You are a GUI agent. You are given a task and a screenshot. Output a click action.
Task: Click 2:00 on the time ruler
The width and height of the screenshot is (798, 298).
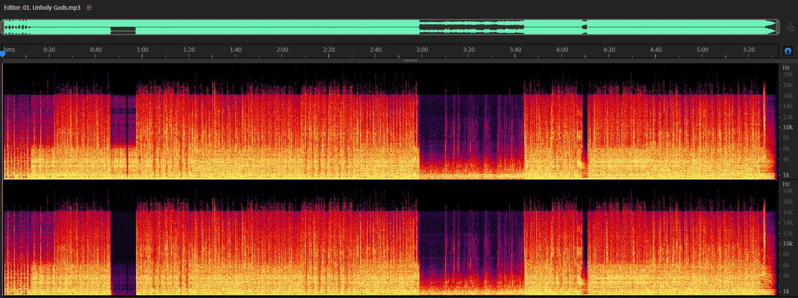[x=282, y=50]
